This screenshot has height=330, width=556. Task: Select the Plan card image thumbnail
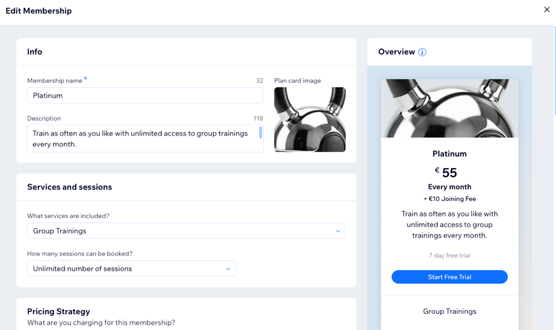point(310,119)
